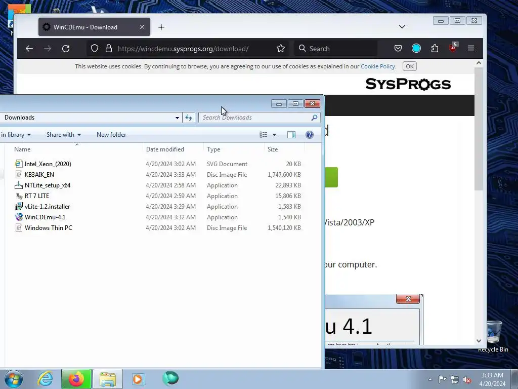
Task: Click the Firefox page scroll-up arrow
Action: click(x=479, y=63)
